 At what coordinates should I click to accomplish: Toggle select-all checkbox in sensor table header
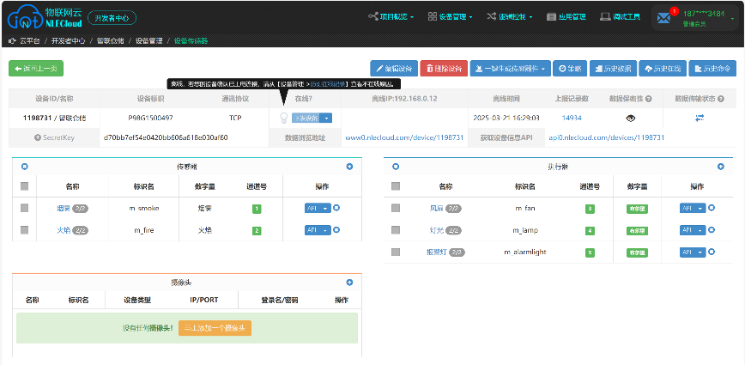click(x=25, y=186)
